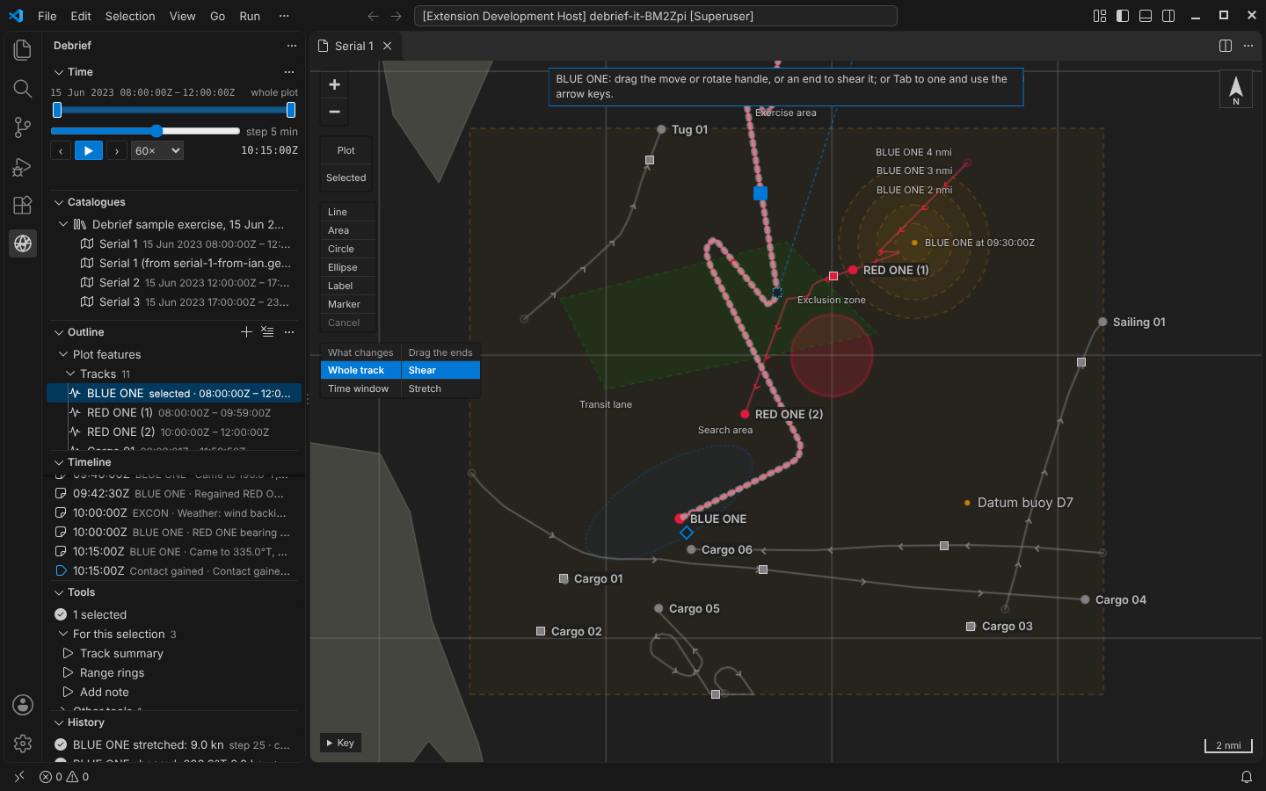Toggle the 1 selected check item
The width and height of the screenshot is (1266, 791).
pyautogui.click(x=61, y=614)
